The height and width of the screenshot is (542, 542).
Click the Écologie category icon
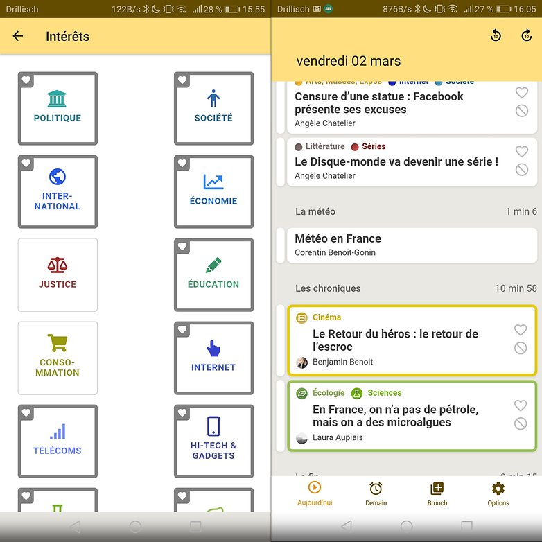301,393
